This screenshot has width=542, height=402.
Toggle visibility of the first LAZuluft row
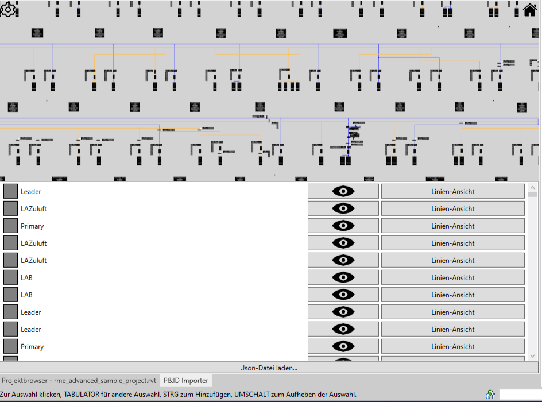click(x=343, y=208)
